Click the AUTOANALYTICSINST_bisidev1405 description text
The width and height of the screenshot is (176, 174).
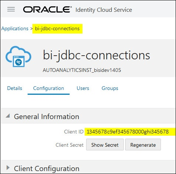82,70
